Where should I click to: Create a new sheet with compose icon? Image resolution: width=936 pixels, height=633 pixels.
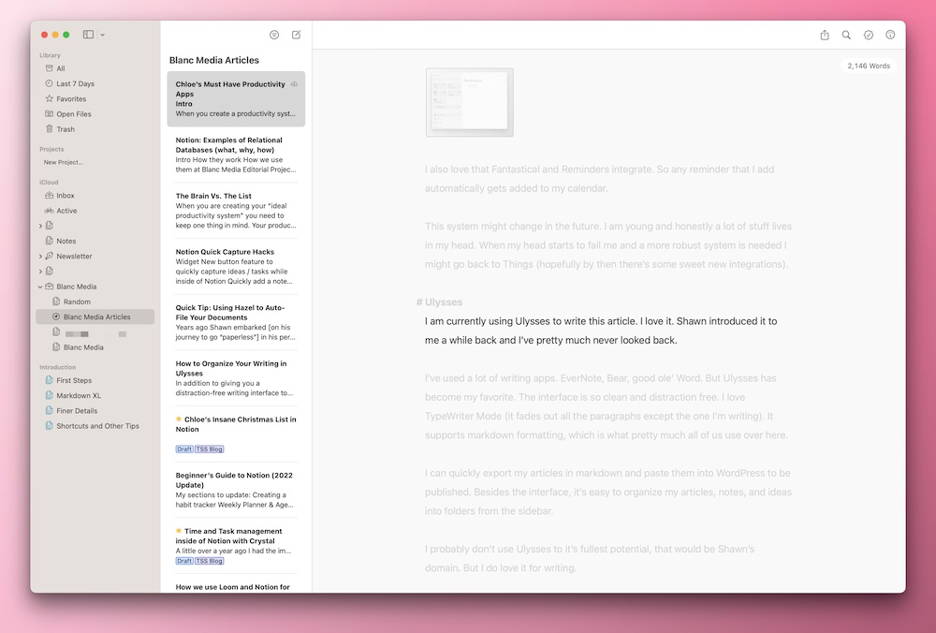tap(296, 36)
